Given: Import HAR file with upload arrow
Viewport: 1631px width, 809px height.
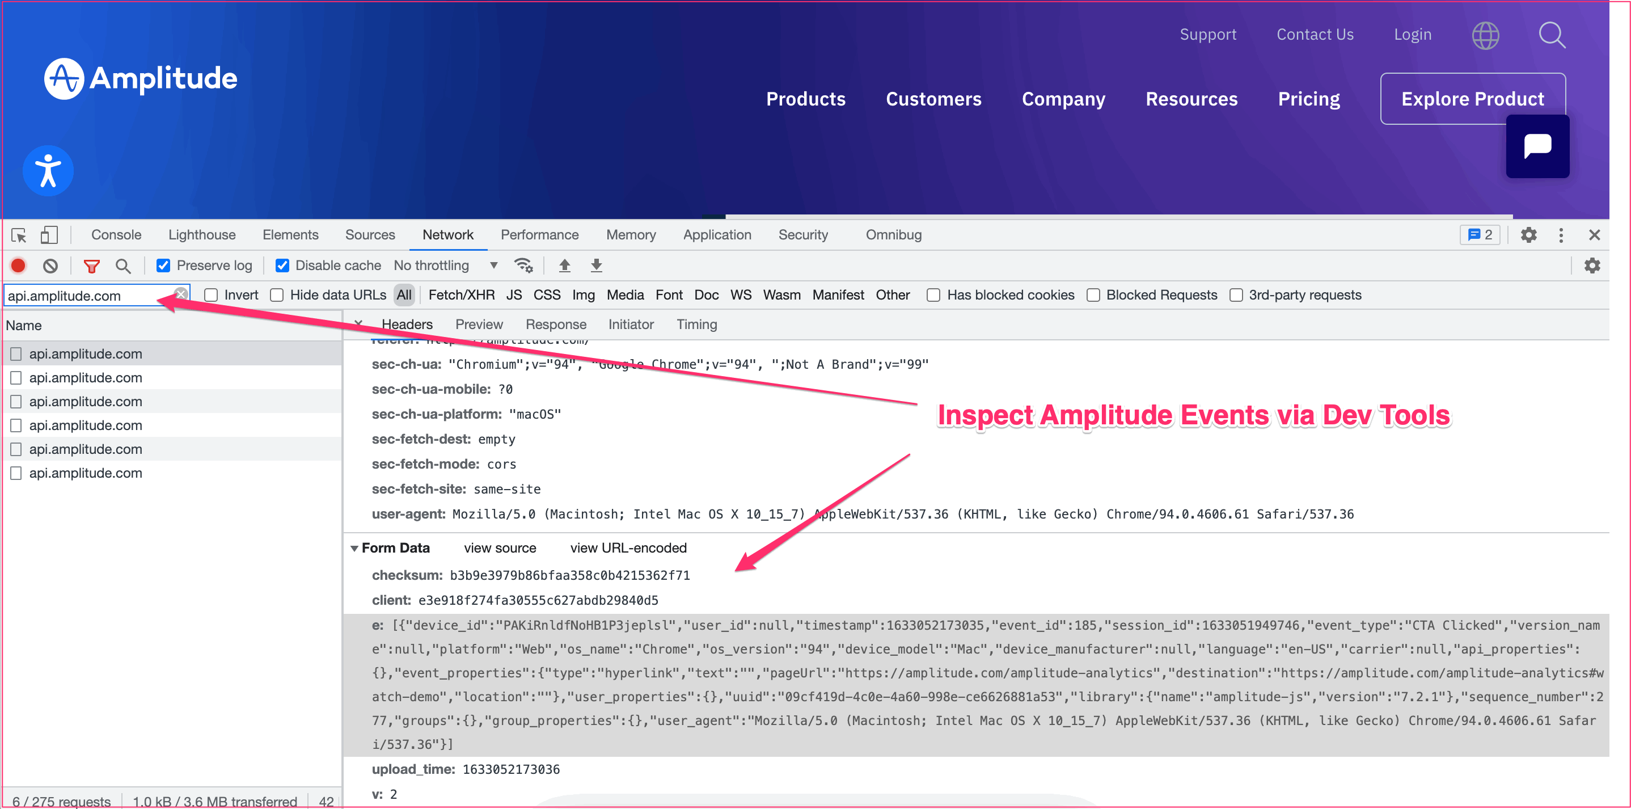Looking at the screenshot, I should 564,266.
